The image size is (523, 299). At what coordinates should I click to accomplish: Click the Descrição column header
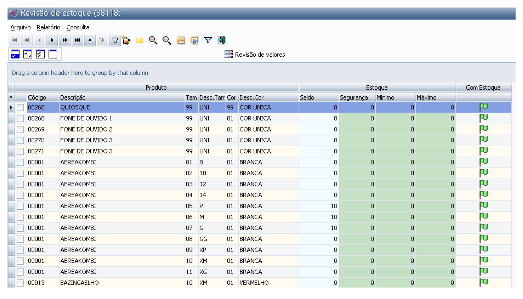121,98
